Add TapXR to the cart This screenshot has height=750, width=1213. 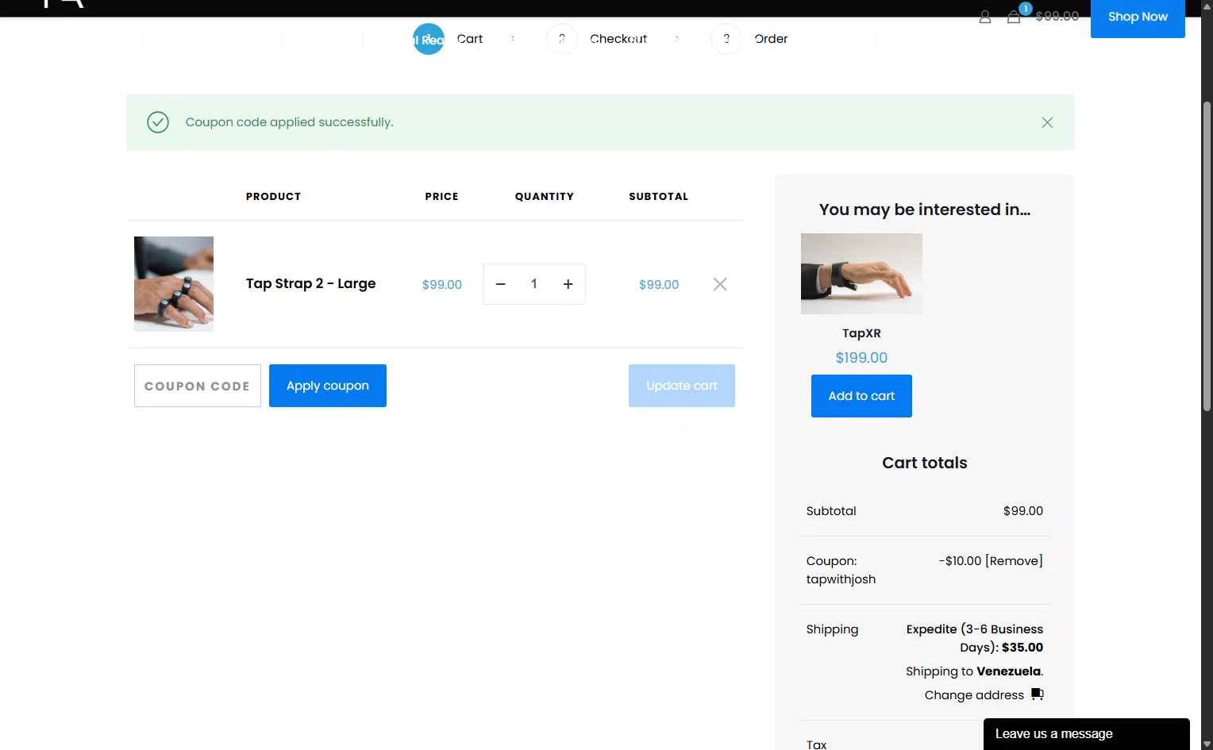[x=861, y=396]
